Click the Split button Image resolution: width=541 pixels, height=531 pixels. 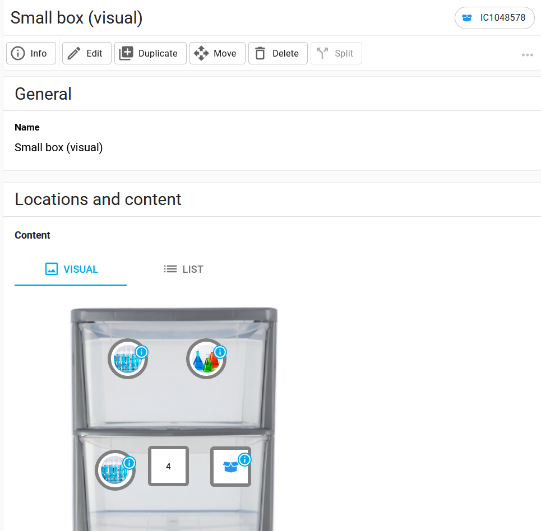[x=336, y=53]
